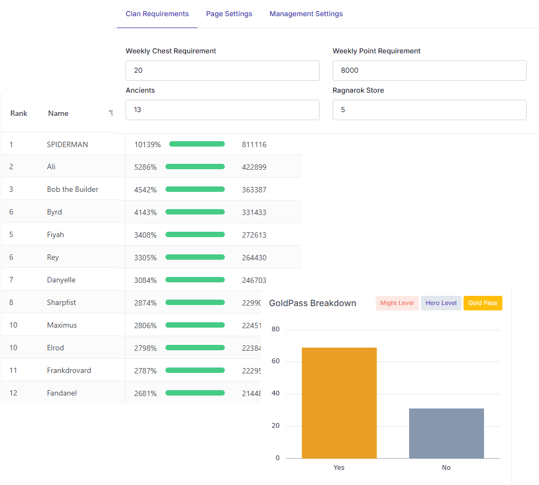Click the Ragnarok Store input field
Screen dimensions: 539x485
tap(430, 110)
